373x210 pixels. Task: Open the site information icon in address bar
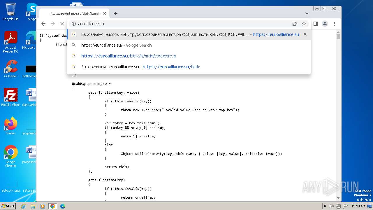[74, 24]
